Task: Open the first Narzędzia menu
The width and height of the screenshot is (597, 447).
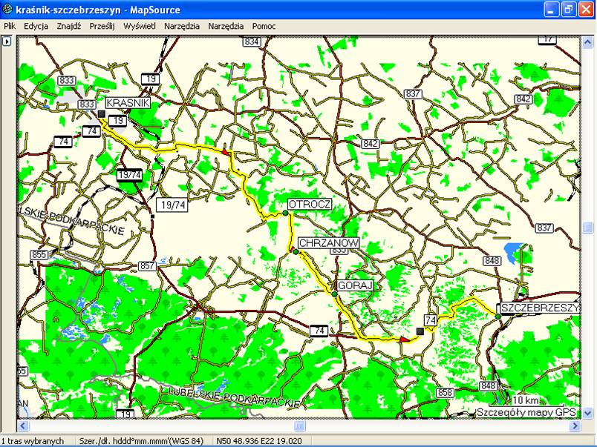Action: [x=182, y=26]
